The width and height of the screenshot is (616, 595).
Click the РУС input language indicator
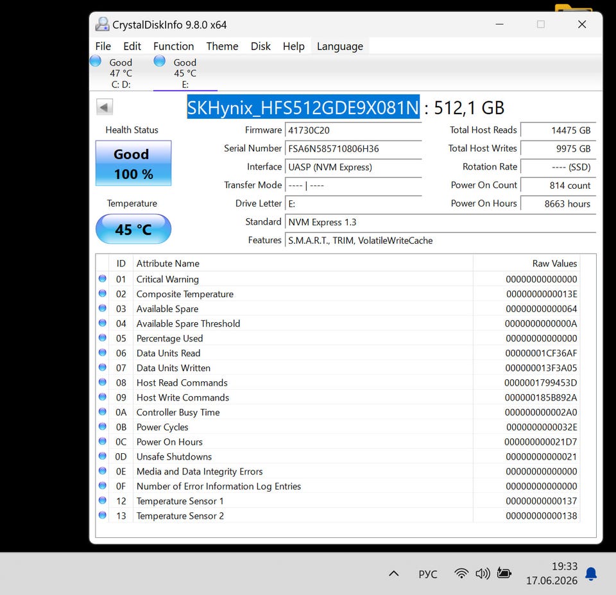428,574
